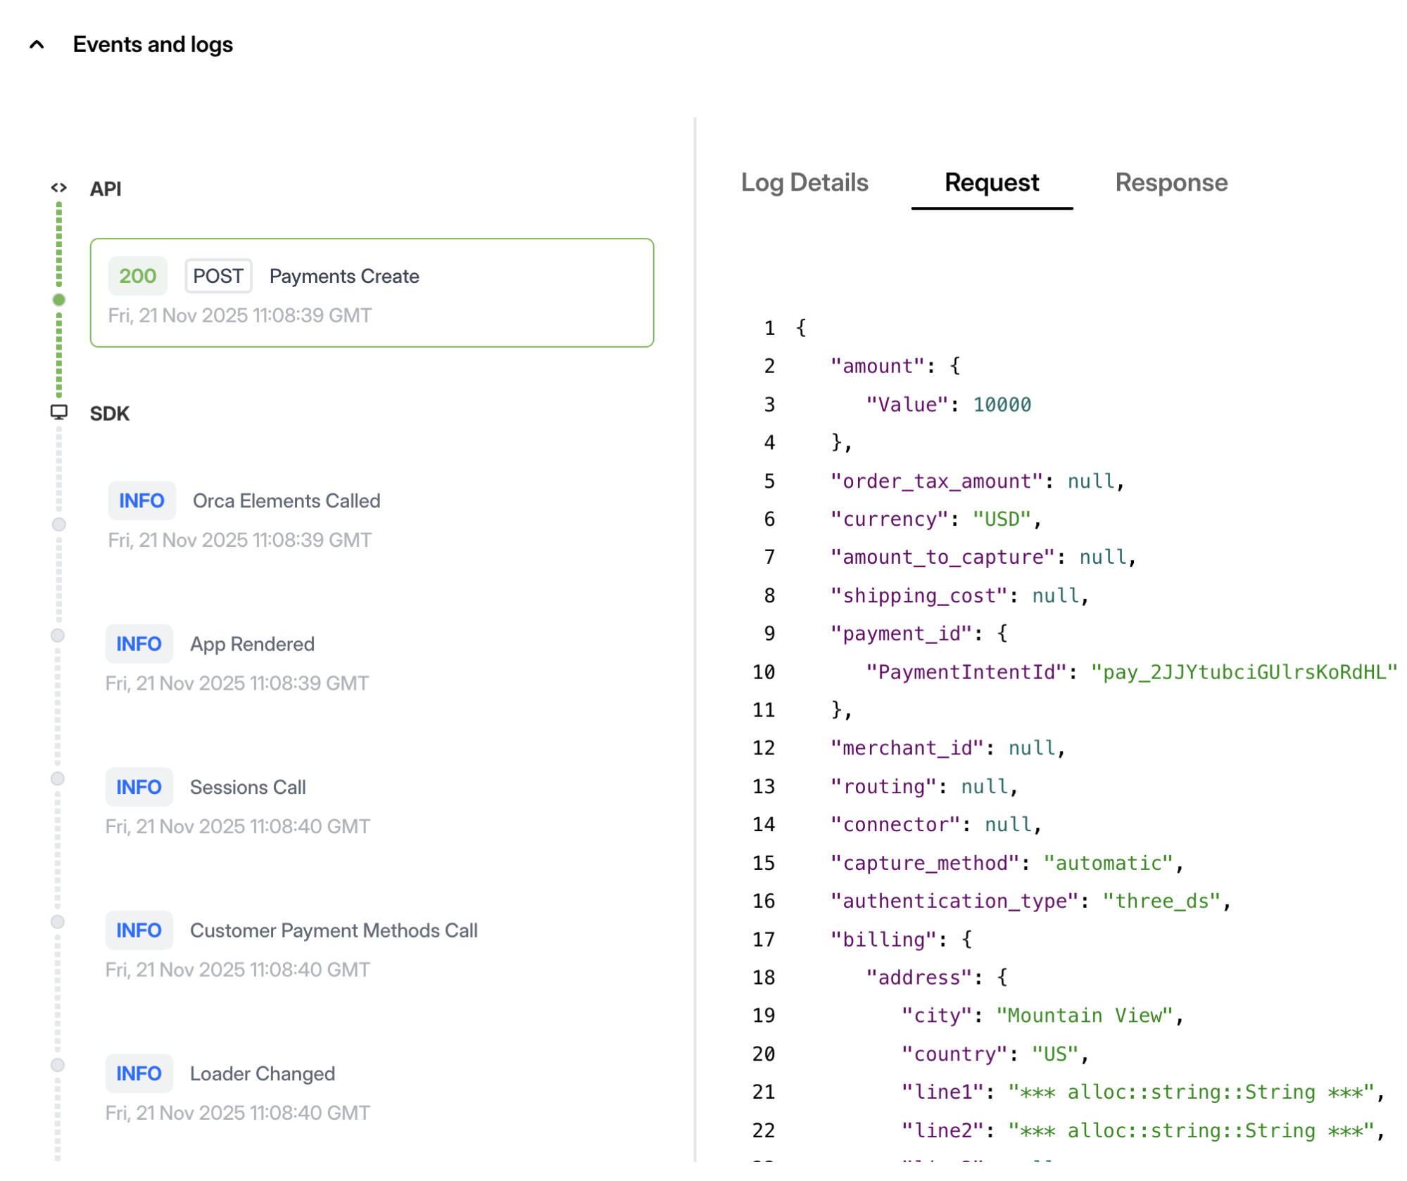Click the SDK monitor icon
1407x1181 pixels.
point(59,412)
